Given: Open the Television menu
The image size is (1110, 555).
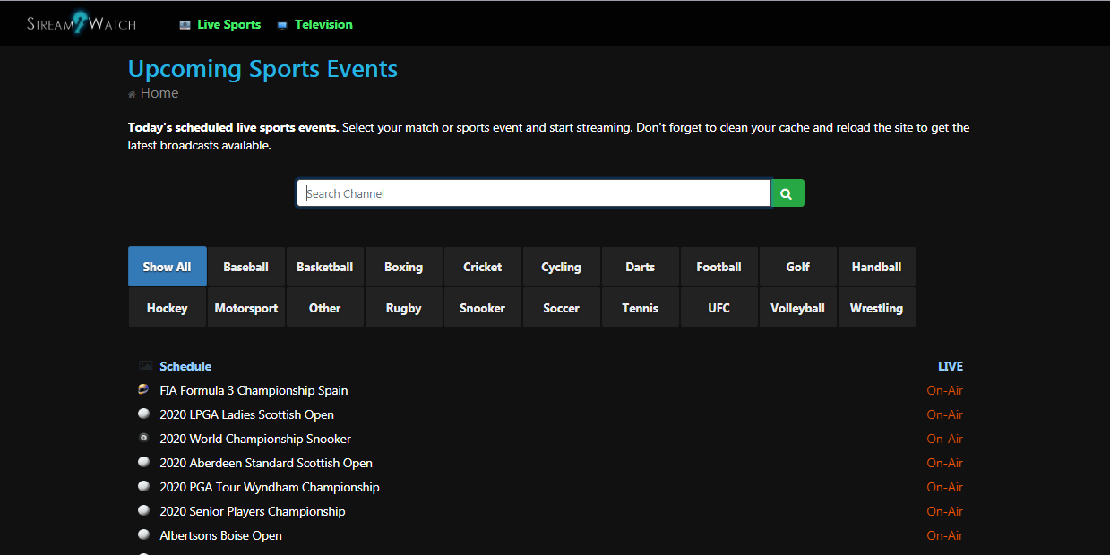Looking at the screenshot, I should [323, 24].
